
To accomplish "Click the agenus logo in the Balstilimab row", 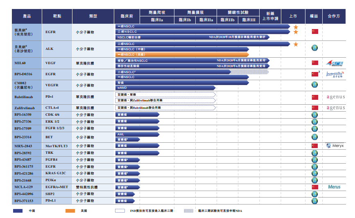I will [335, 97].
